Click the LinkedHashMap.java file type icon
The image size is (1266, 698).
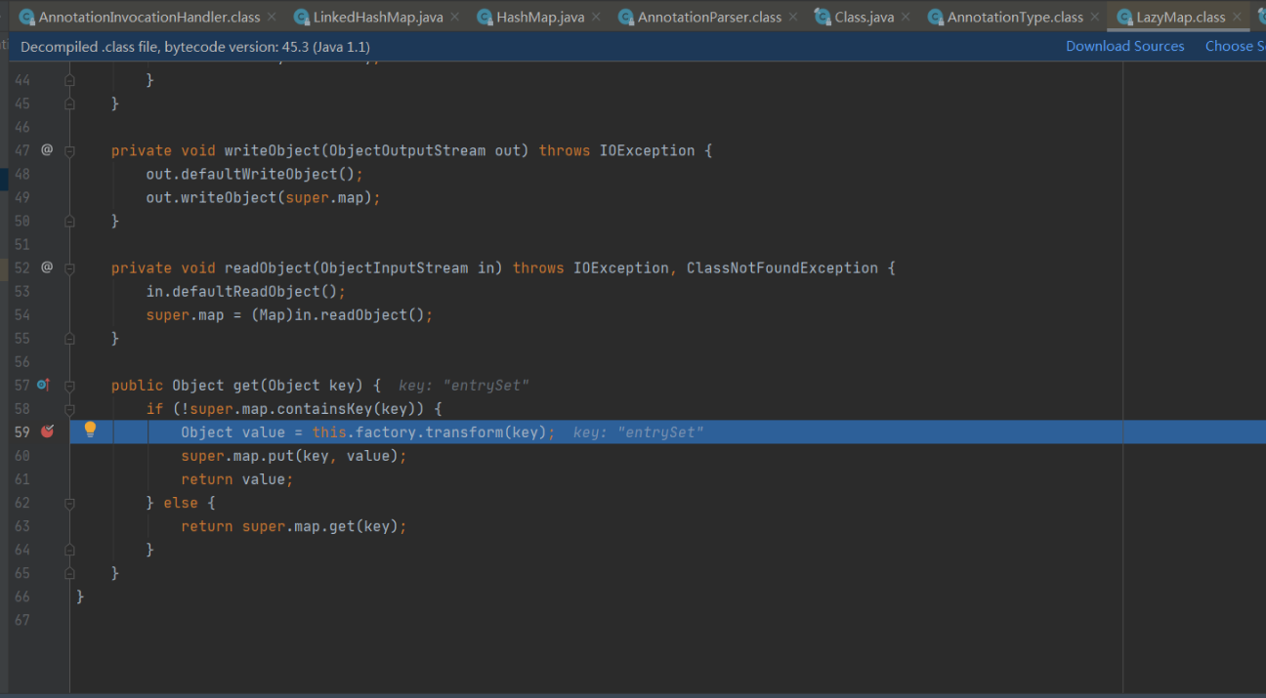[x=302, y=17]
